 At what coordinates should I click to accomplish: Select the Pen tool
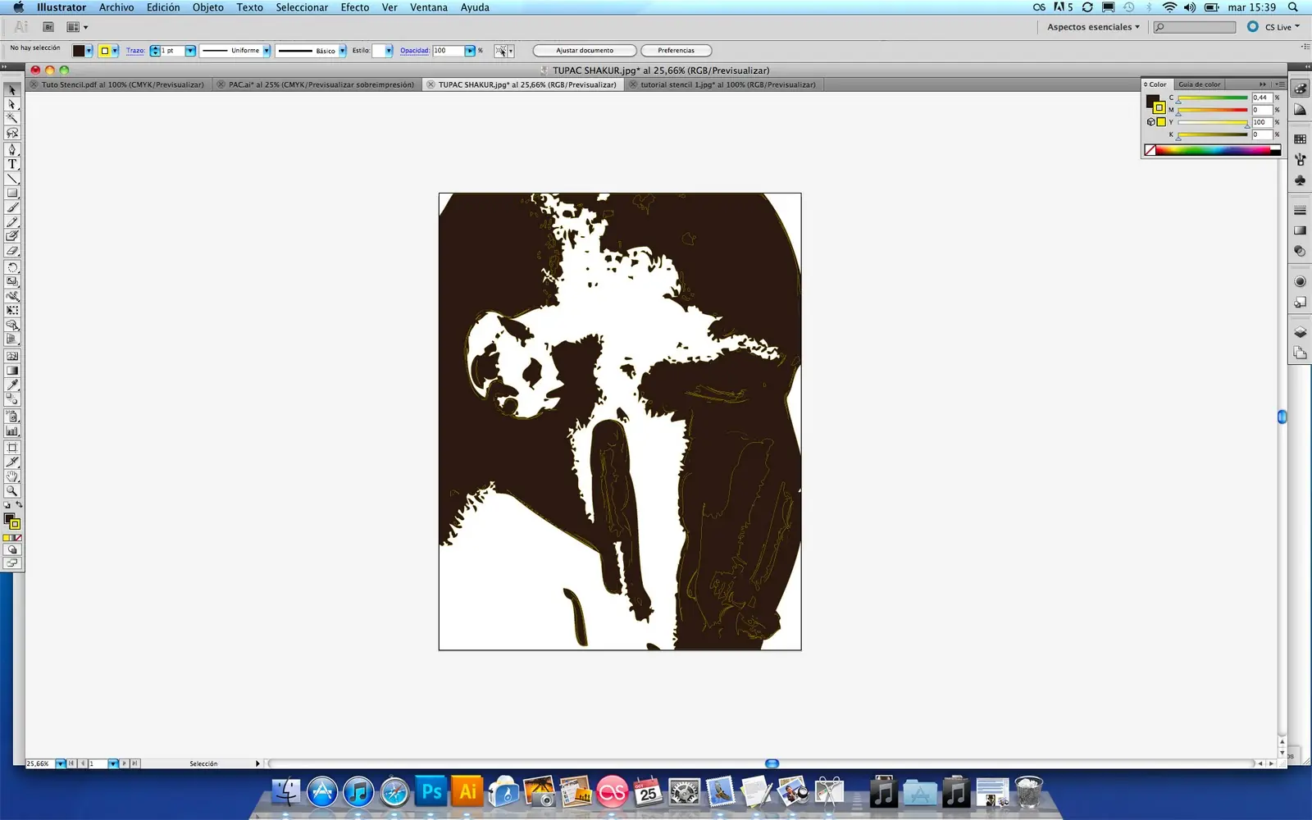click(12, 149)
